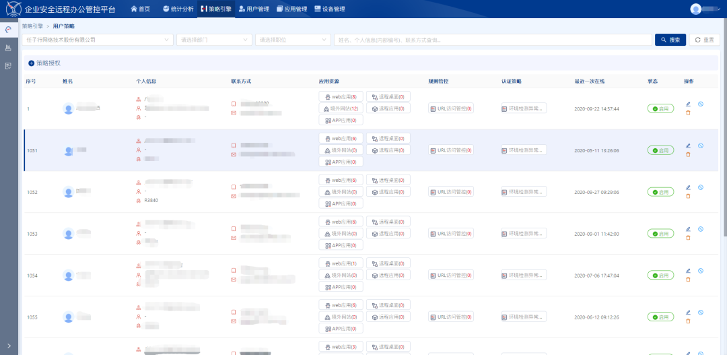
Task: Click the avatar of user 1054
Action: [68, 276]
